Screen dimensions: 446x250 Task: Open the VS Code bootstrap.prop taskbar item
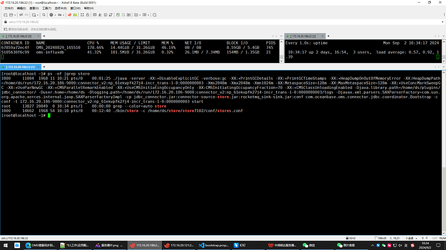(214, 245)
